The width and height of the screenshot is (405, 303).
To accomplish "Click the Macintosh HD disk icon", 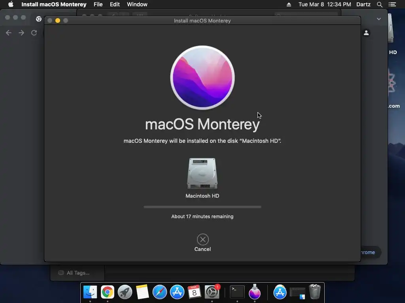I will (202, 174).
